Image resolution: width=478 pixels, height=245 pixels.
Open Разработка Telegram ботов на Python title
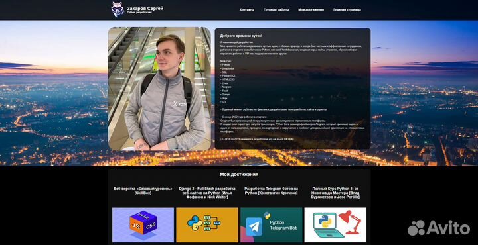271,191
